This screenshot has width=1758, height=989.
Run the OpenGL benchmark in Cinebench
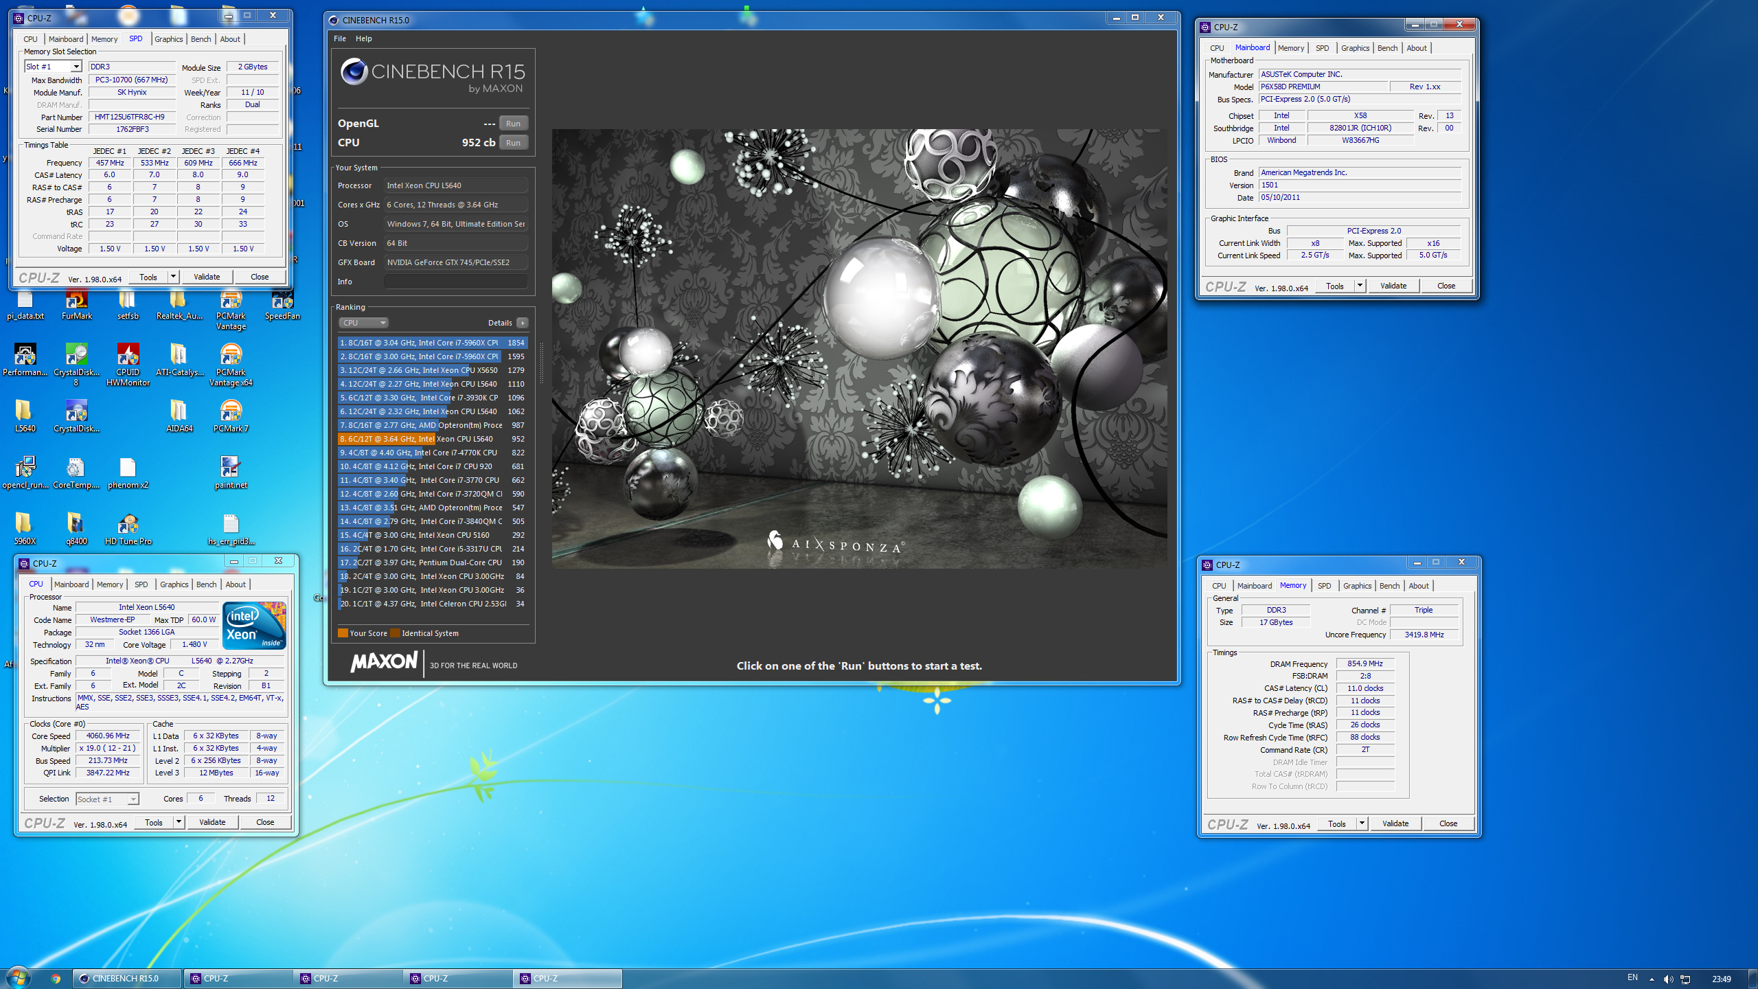click(x=513, y=124)
